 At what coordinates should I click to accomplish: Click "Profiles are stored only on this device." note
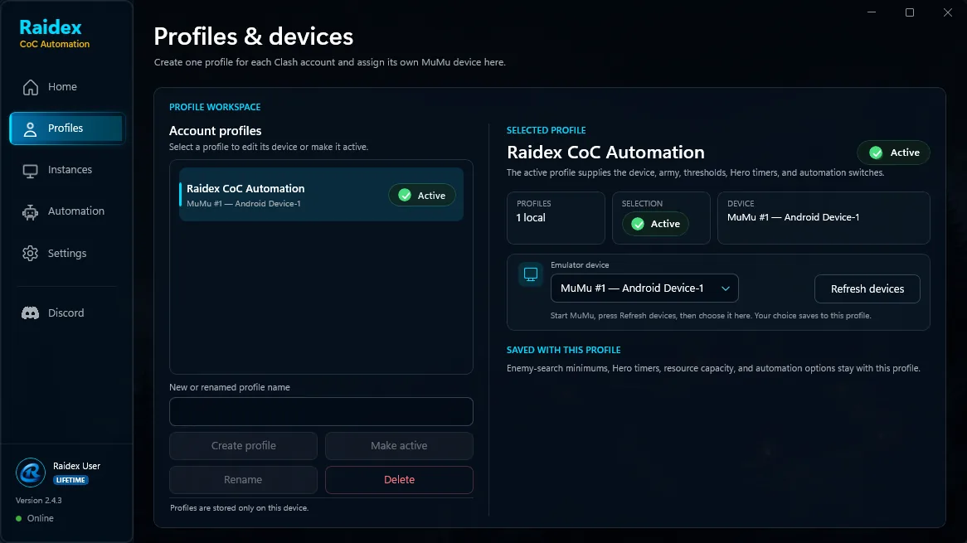[240, 508]
